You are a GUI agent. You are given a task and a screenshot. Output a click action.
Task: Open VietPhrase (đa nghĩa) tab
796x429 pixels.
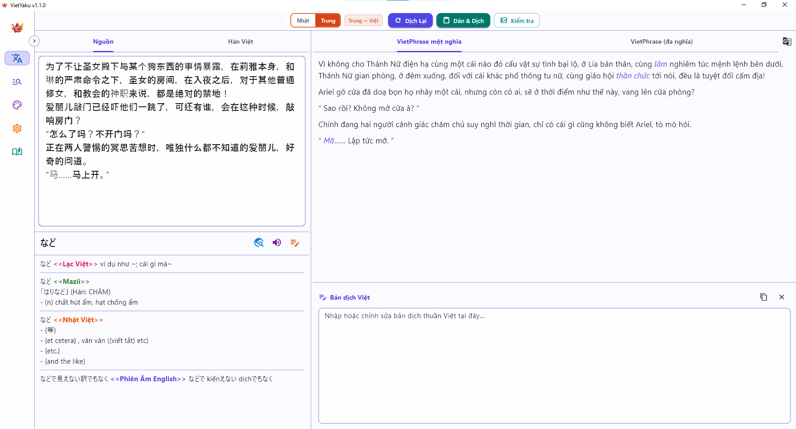661,41
